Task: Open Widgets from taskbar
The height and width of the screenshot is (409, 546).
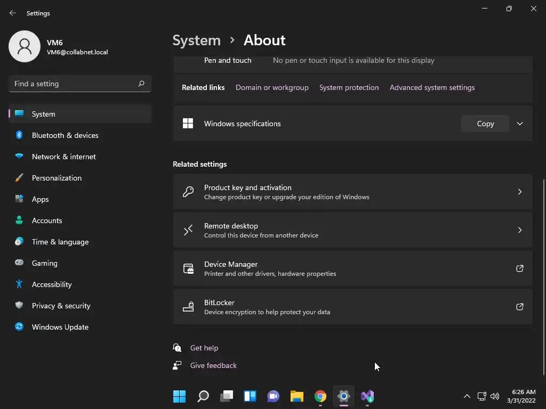Action: point(250,396)
